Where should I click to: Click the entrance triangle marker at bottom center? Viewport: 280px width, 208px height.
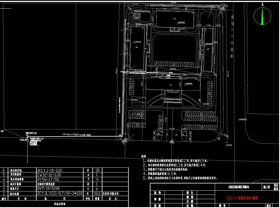point(172,141)
